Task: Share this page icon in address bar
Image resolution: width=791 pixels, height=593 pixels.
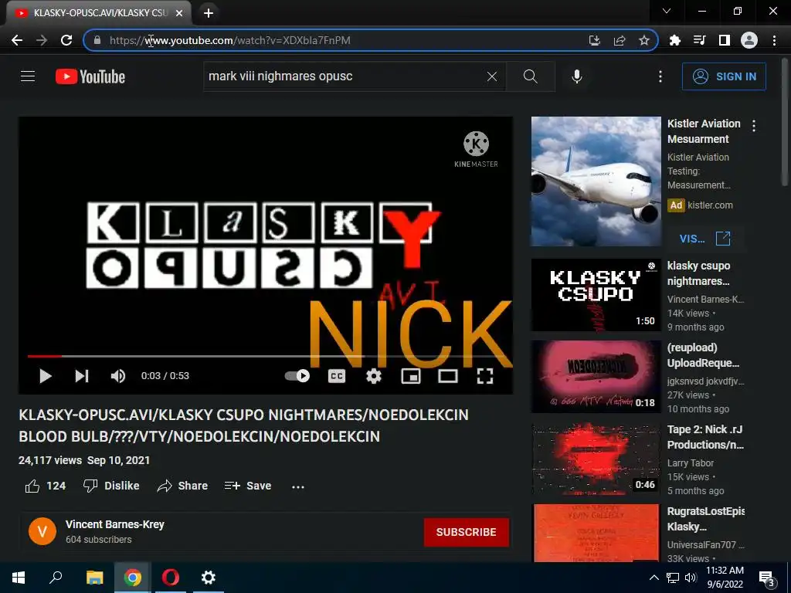Action: (x=620, y=40)
